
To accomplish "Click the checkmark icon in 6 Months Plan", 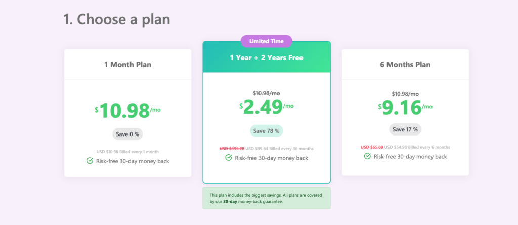I will pos(367,156).
